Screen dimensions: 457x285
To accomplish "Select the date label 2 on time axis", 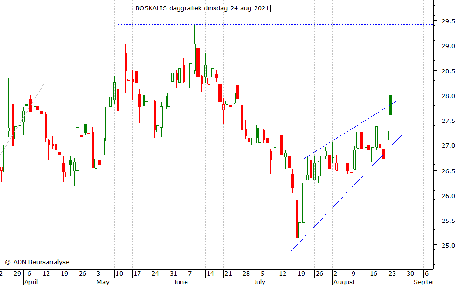I will [x=335, y=274].
